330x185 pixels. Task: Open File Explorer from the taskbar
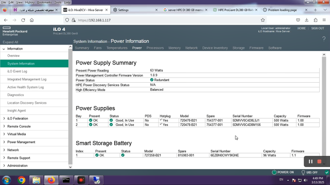pyautogui.click(x=36, y=180)
